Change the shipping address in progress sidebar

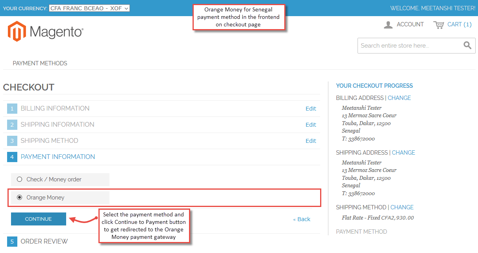click(404, 153)
